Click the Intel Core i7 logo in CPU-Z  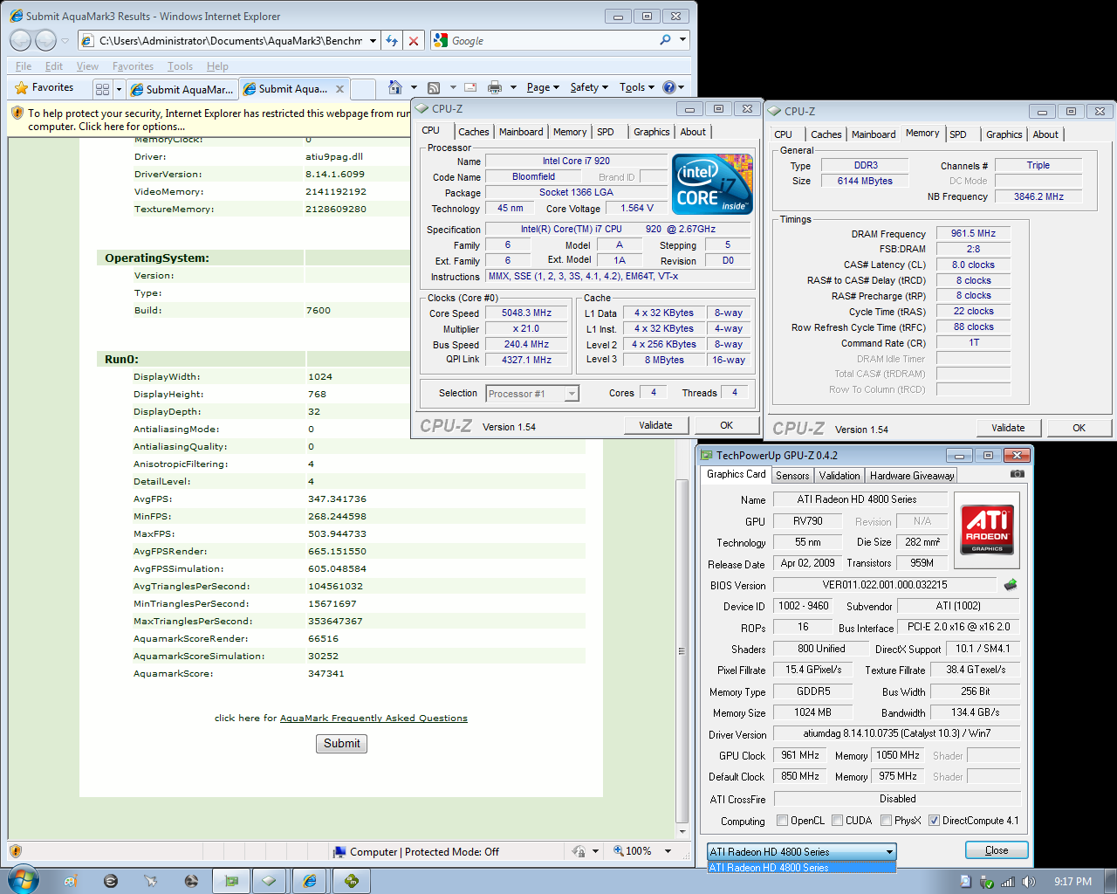(713, 184)
